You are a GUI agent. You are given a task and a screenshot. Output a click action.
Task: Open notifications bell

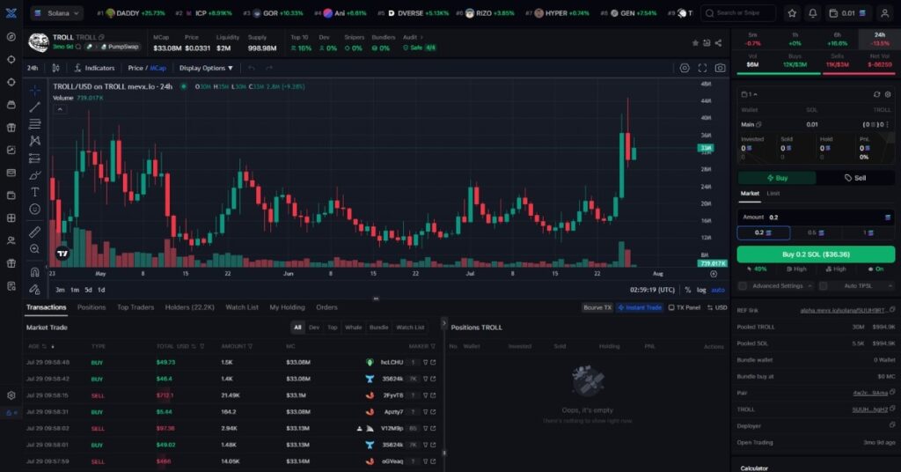click(x=812, y=12)
